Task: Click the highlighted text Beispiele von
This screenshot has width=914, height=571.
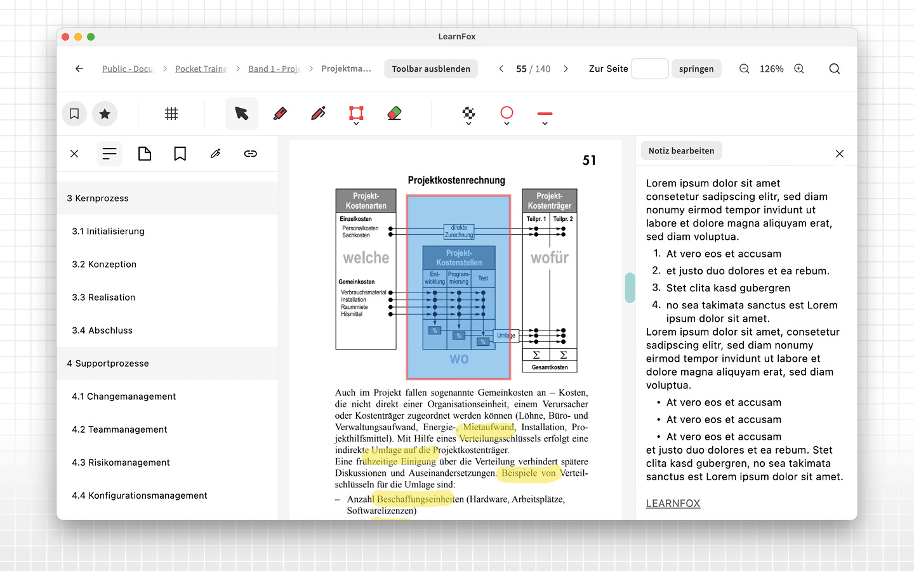Action: tap(528, 473)
